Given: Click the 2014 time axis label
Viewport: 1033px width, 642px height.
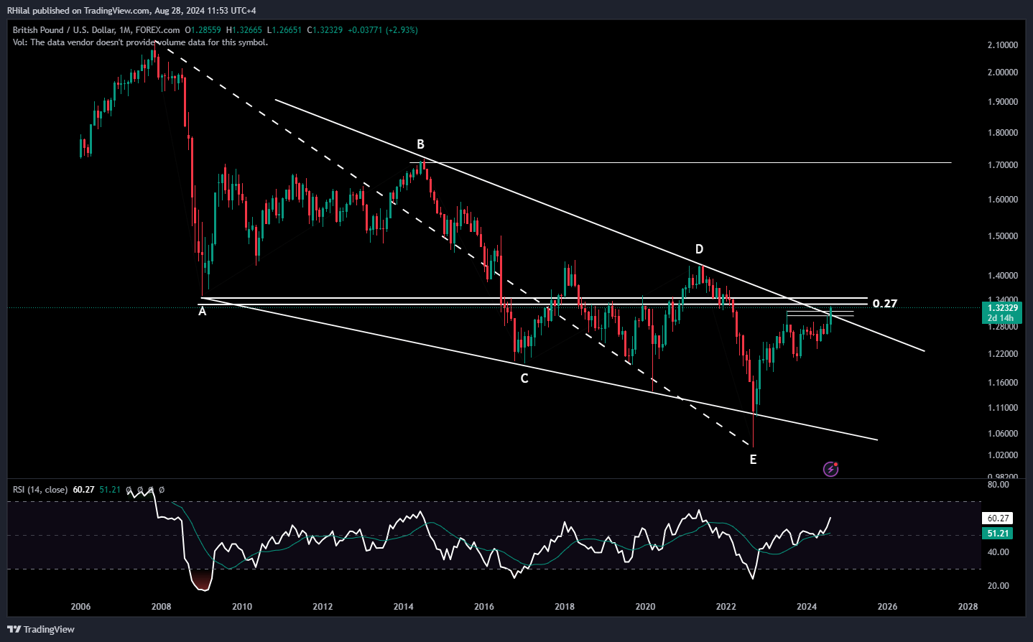Looking at the screenshot, I should click(404, 607).
